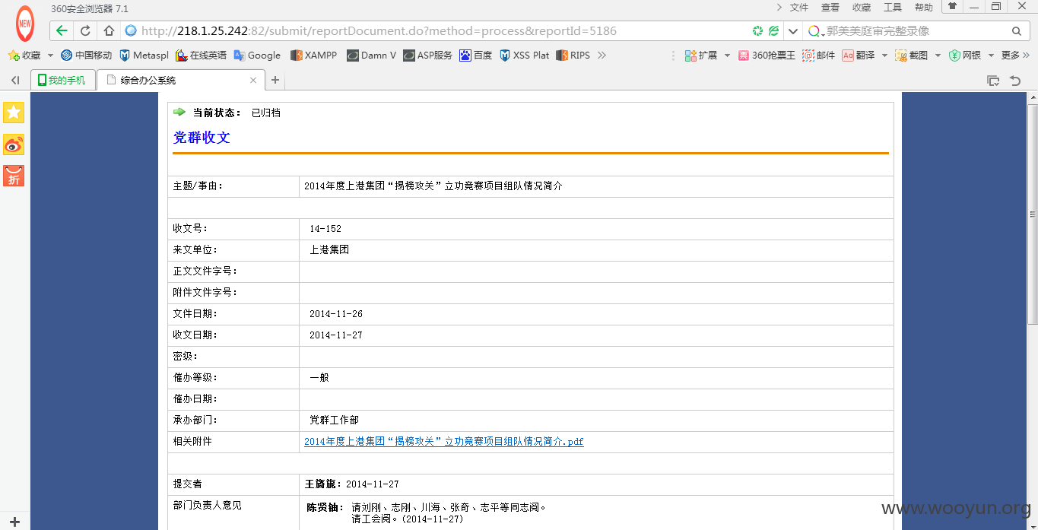
Task: Open the Damn V bookmark
Action: 371,56
